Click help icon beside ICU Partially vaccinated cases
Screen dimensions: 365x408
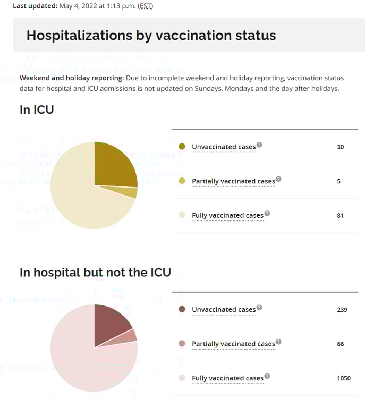[278, 179]
